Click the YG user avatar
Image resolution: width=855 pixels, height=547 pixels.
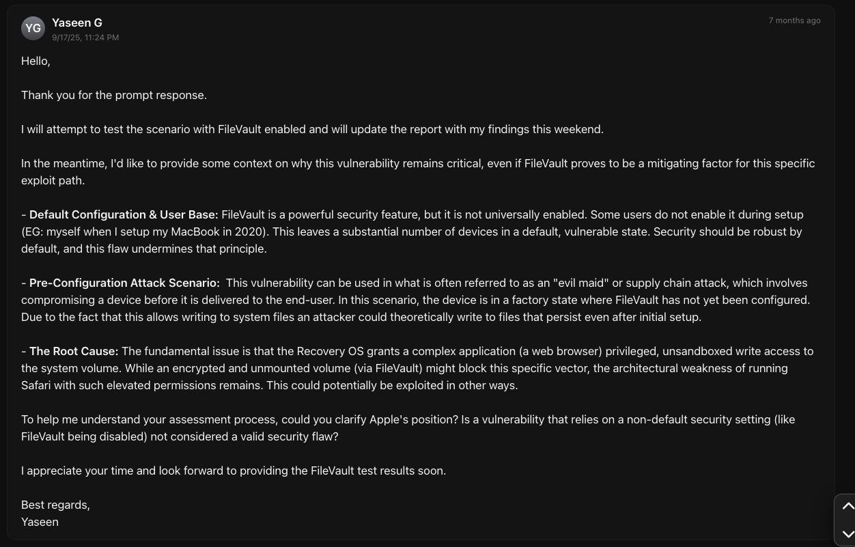tap(33, 28)
